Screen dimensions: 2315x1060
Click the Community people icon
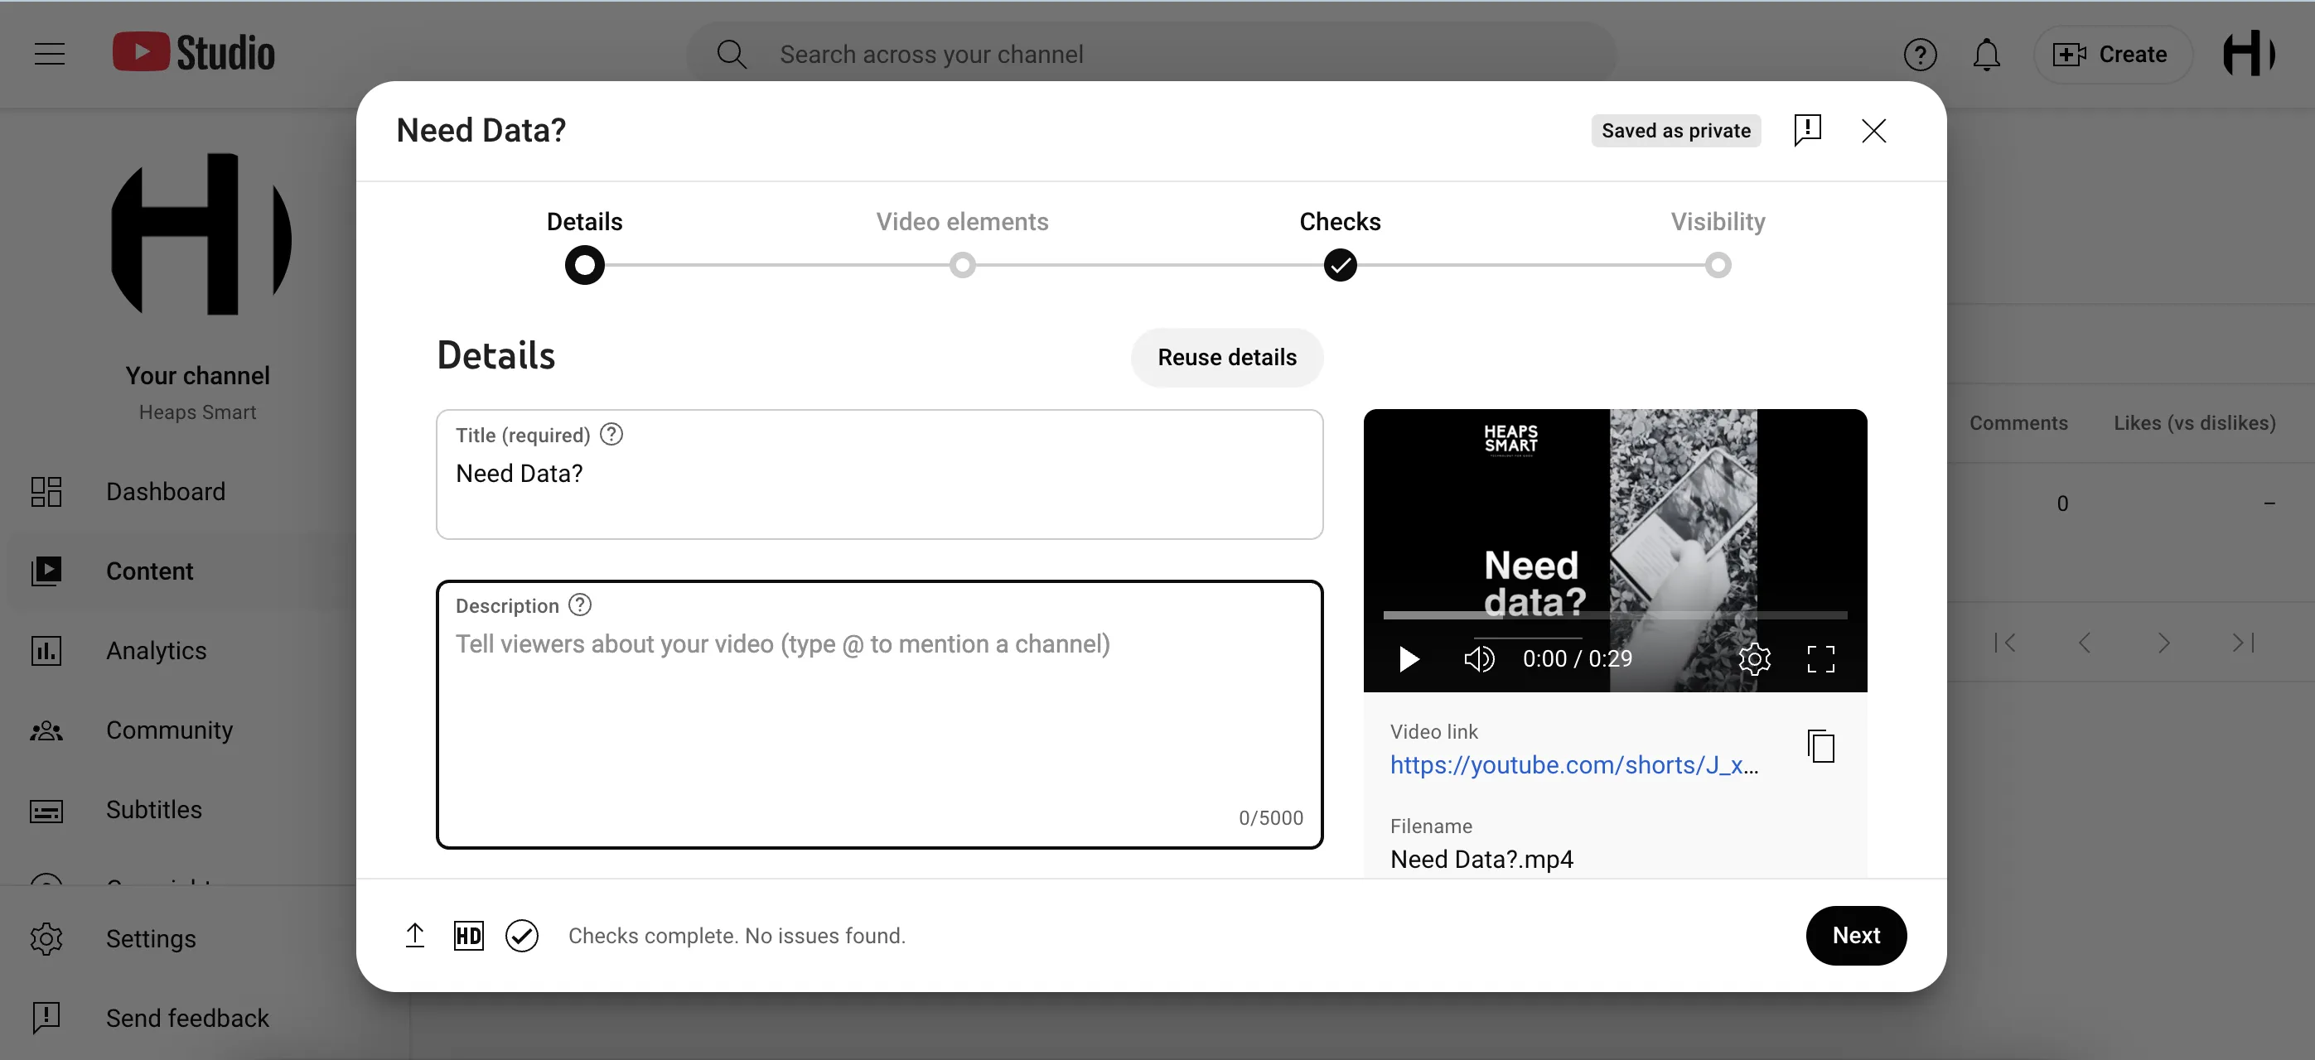tap(46, 730)
